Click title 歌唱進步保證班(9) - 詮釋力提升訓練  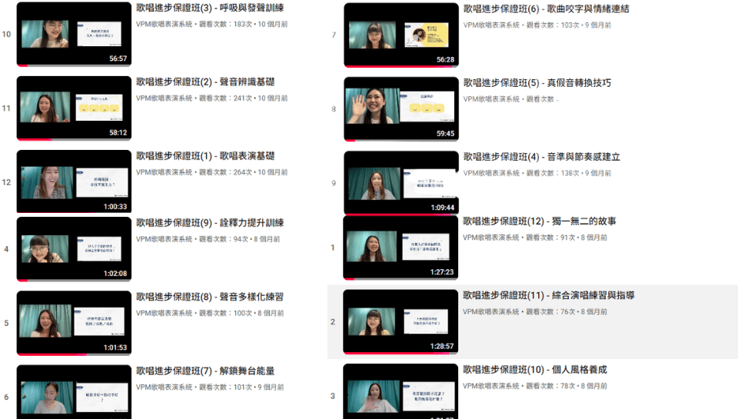210,223
